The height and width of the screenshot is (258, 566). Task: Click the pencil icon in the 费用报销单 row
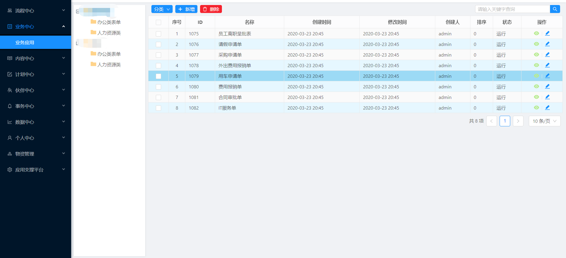[547, 87]
